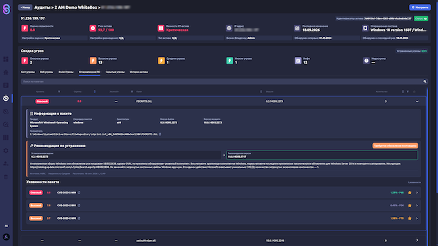This screenshot has height=246, width=438.
Task: Click the medium threats yellow icon
Action: 161,60
